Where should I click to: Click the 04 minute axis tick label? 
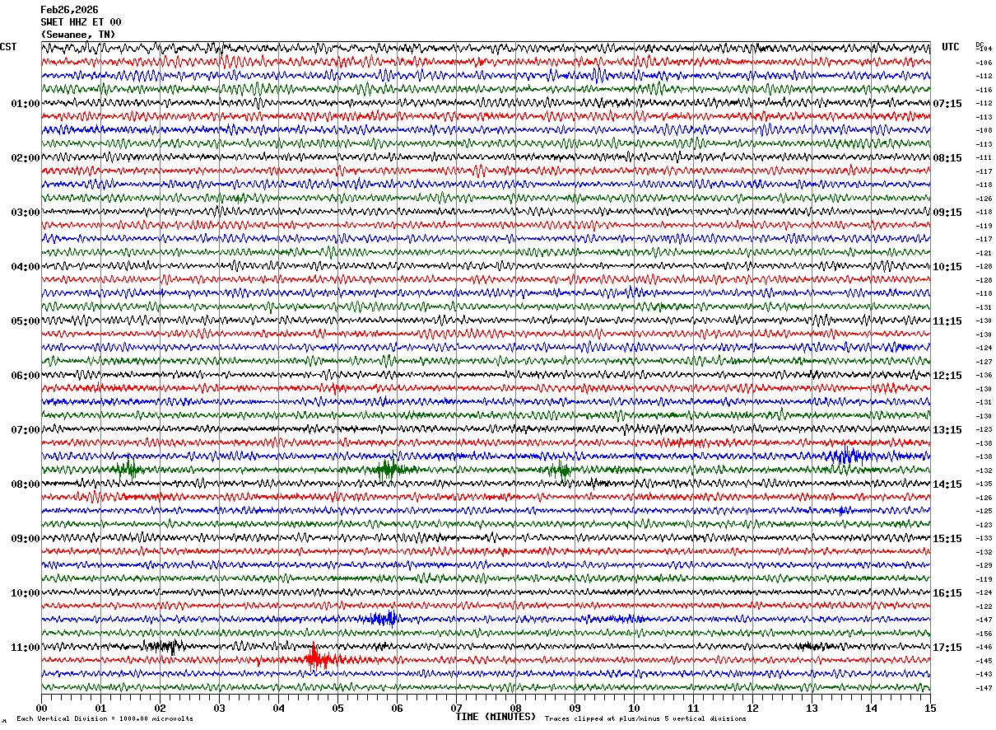[x=278, y=708]
